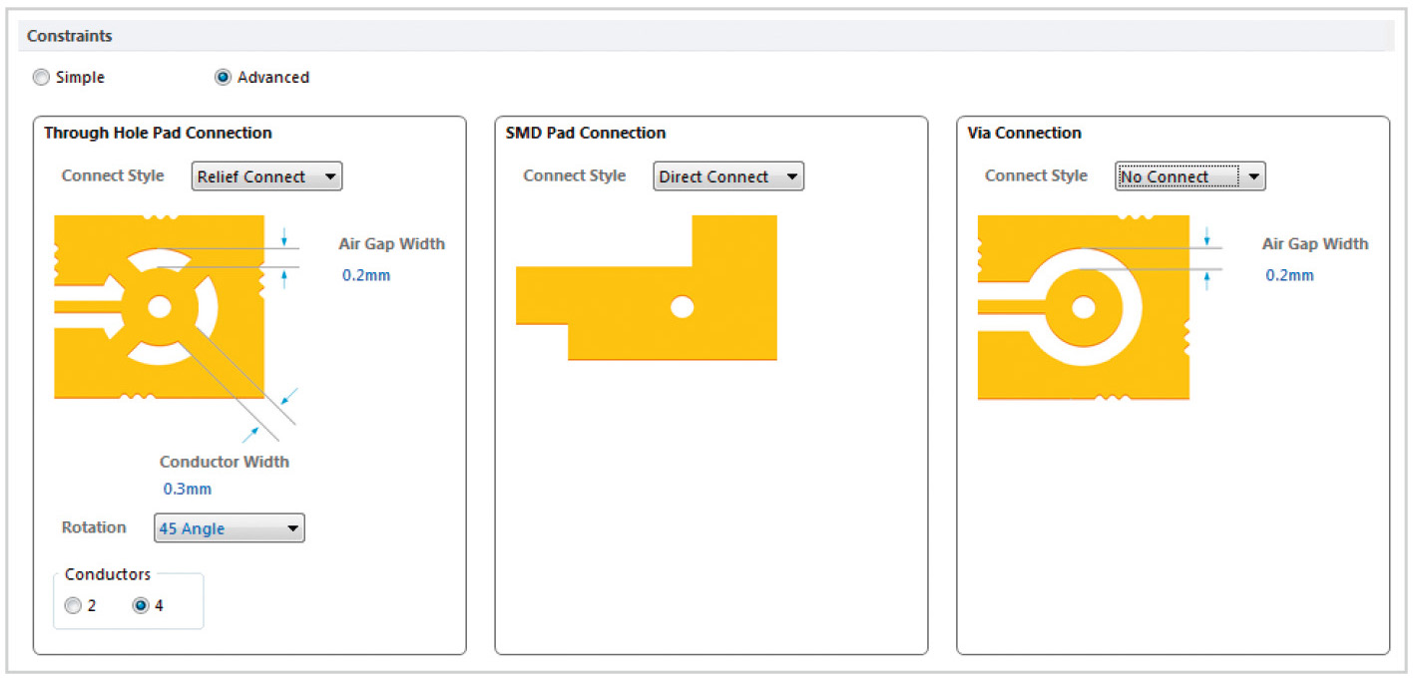Click the Rotation label
This screenshot has height=680, width=1415.
click(94, 527)
